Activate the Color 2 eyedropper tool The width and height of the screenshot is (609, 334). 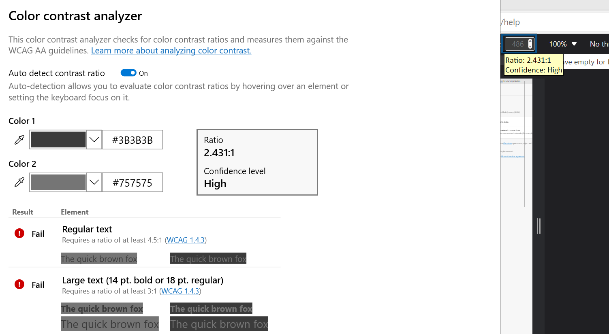(19, 182)
